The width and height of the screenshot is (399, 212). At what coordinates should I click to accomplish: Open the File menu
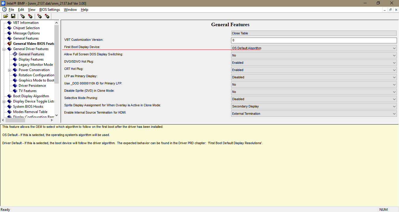point(11,10)
